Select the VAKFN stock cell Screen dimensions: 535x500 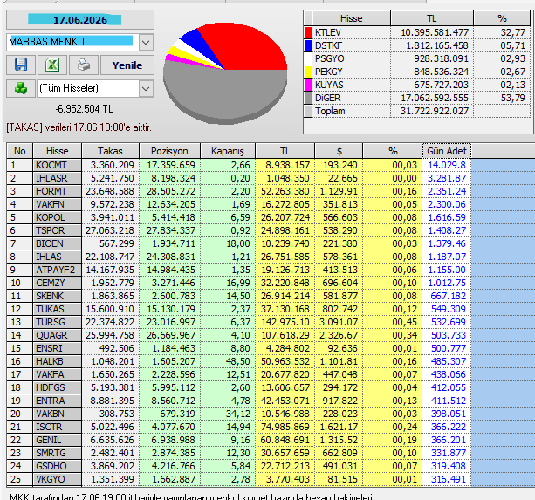[x=58, y=204]
